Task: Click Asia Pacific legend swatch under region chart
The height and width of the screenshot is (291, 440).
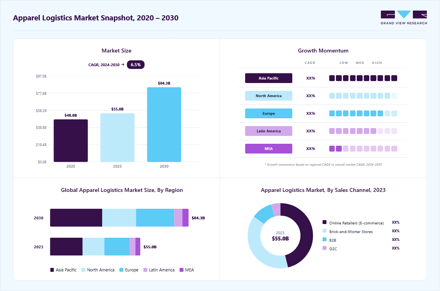Action: tap(52, 270)
